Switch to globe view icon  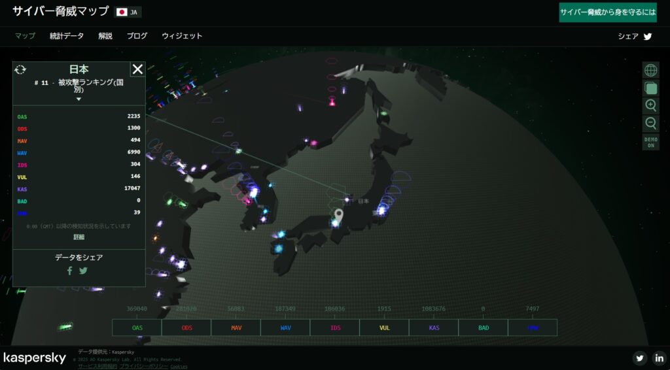pos(650,70)
